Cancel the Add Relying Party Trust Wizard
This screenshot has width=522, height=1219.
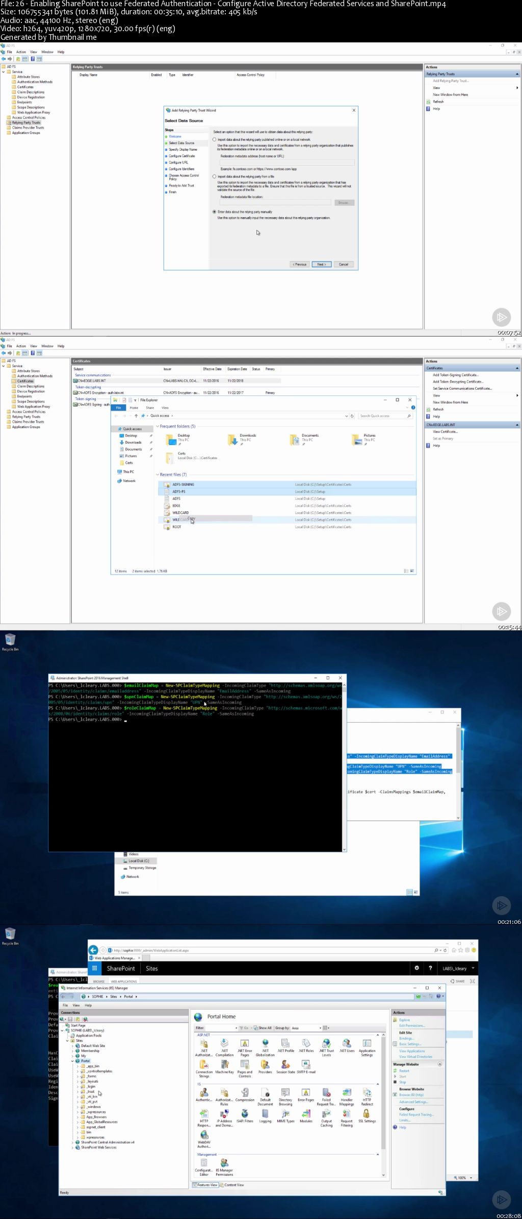344,264
